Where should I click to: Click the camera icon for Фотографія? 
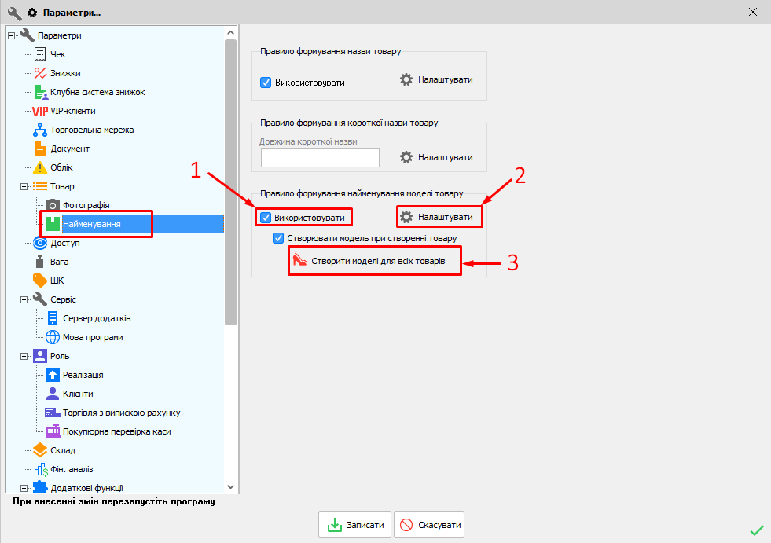[53, 205]
